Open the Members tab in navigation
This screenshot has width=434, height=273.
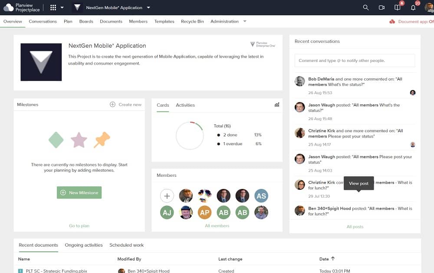click(138, 21)
